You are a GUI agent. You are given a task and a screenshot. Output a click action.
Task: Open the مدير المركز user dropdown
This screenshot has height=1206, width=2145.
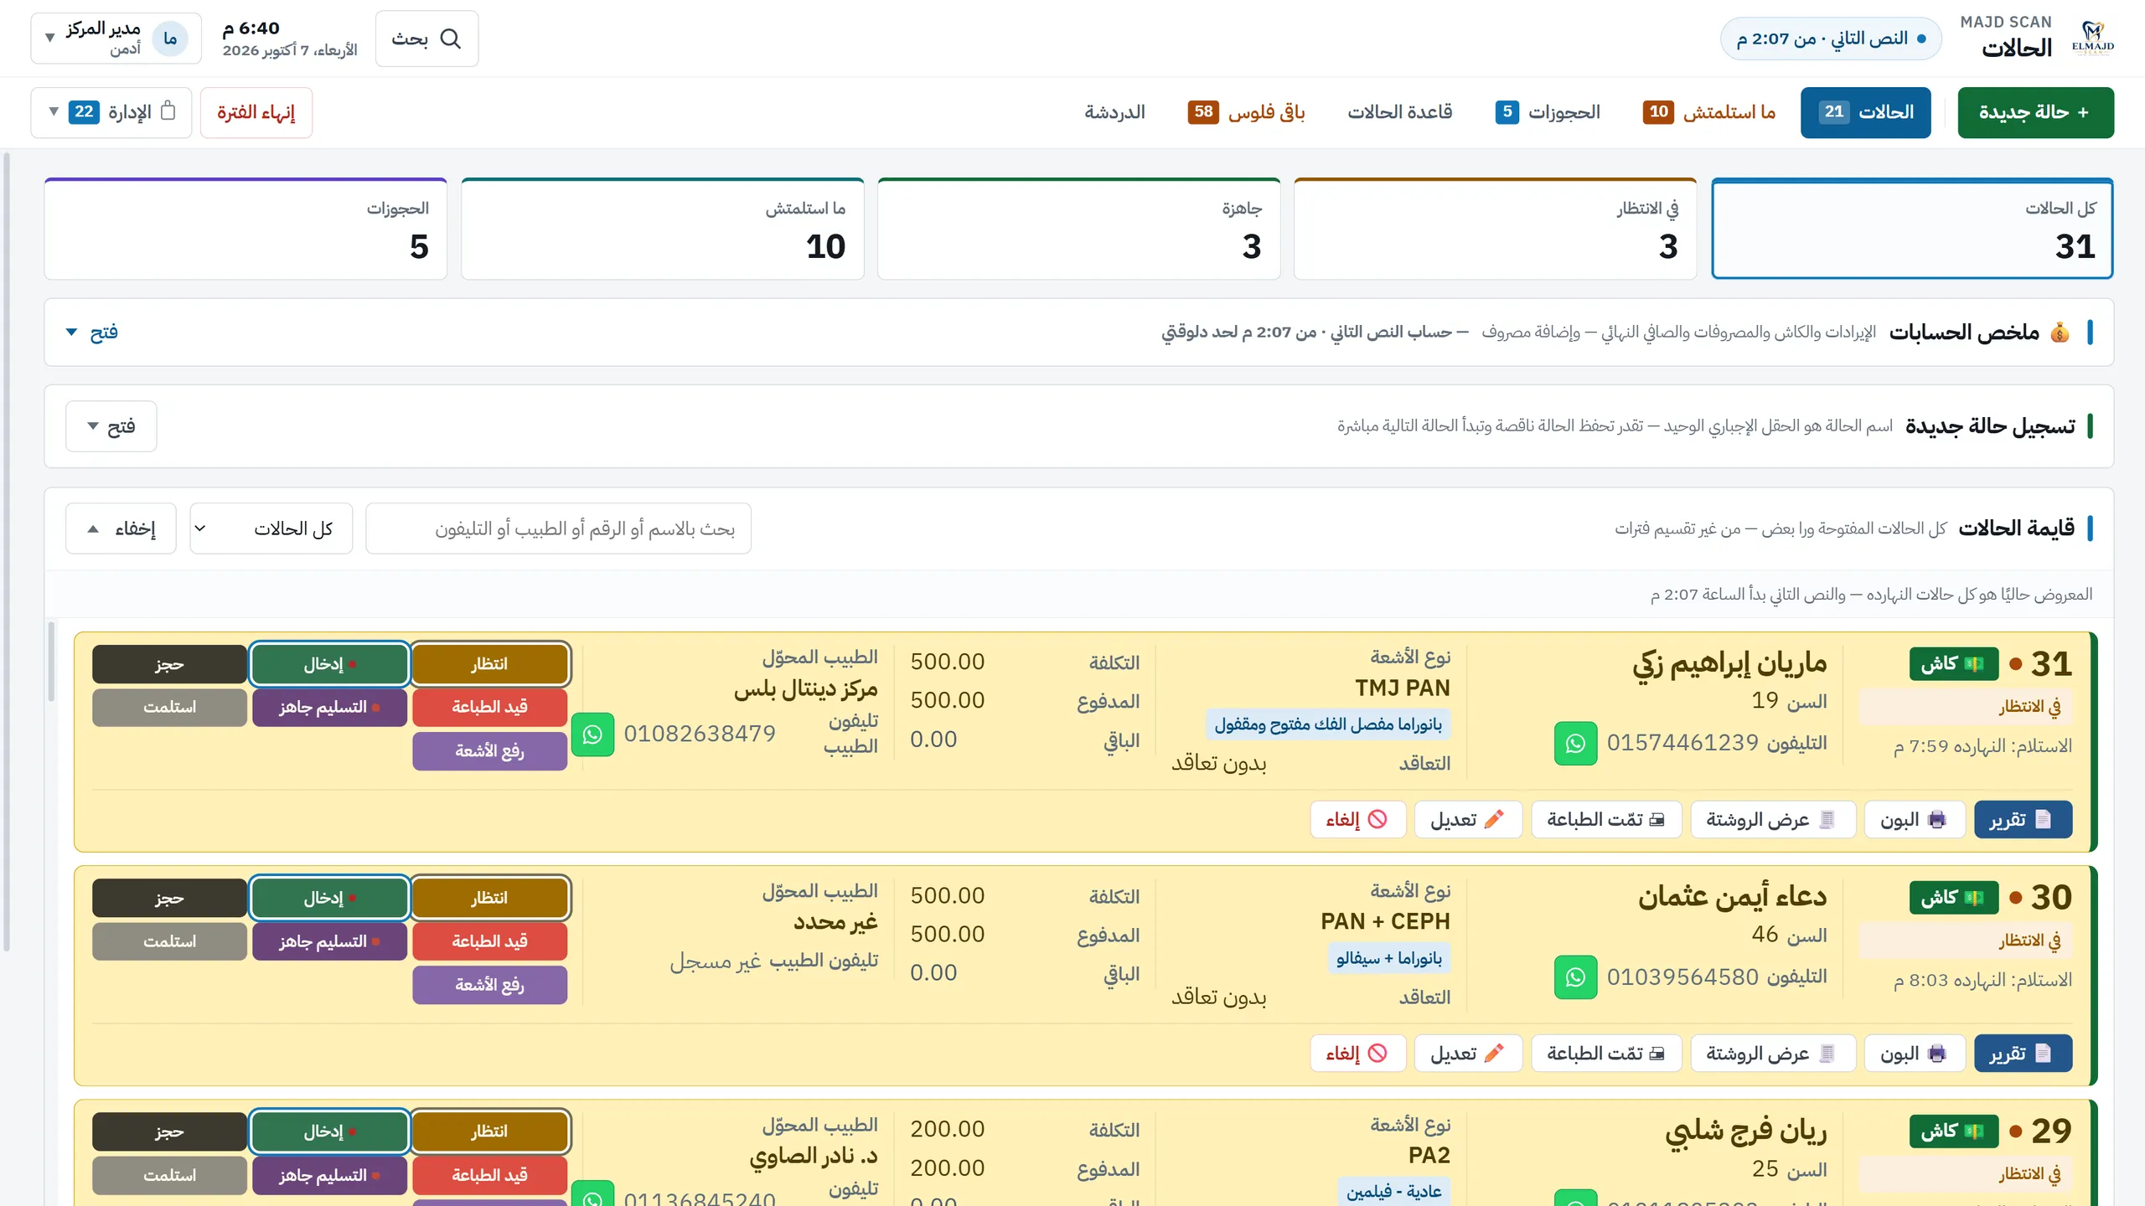[116, 39]
